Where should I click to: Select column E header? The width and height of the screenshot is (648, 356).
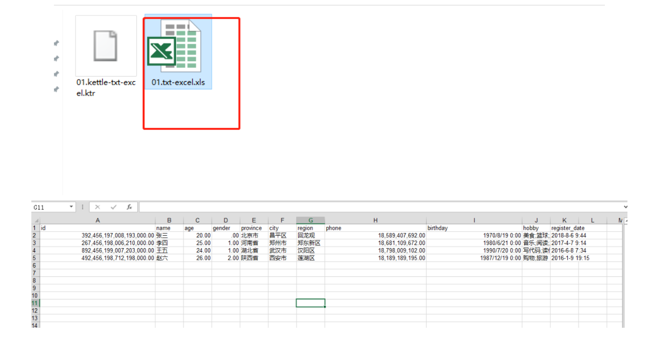pyautogui.click(x=254, y=220)
